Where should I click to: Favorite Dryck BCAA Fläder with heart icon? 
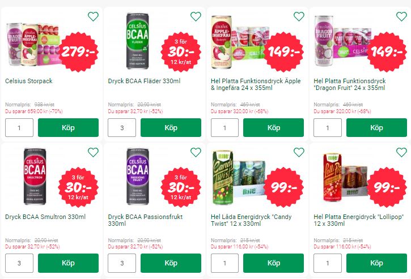point(196,16)
